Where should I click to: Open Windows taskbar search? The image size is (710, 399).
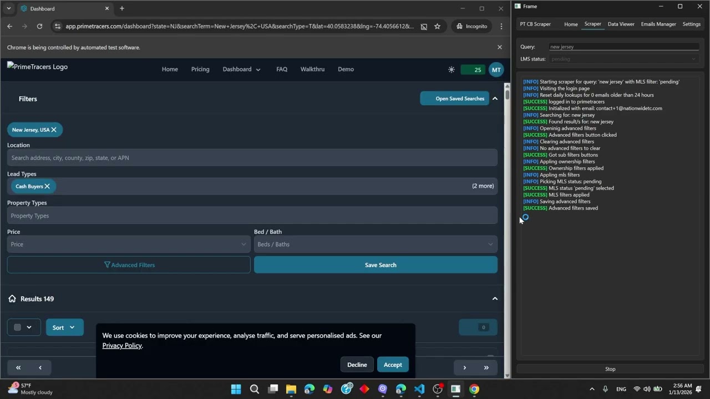click(255, 389)
